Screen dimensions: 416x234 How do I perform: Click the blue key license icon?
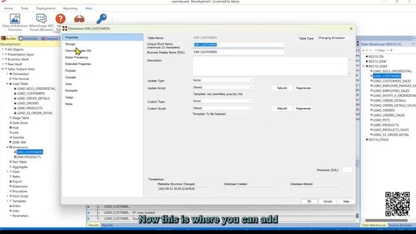point(101,19)
